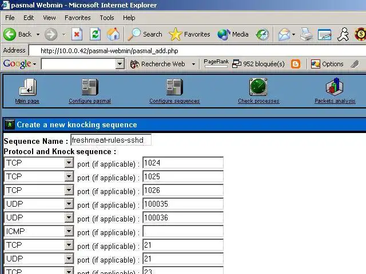
Task: Open the Edit menu
Action: (29, 18)
